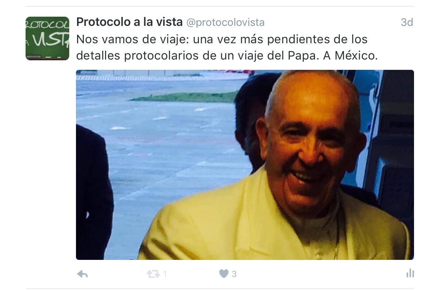Tap the reply arrow icon

click(x=82, y=274)
